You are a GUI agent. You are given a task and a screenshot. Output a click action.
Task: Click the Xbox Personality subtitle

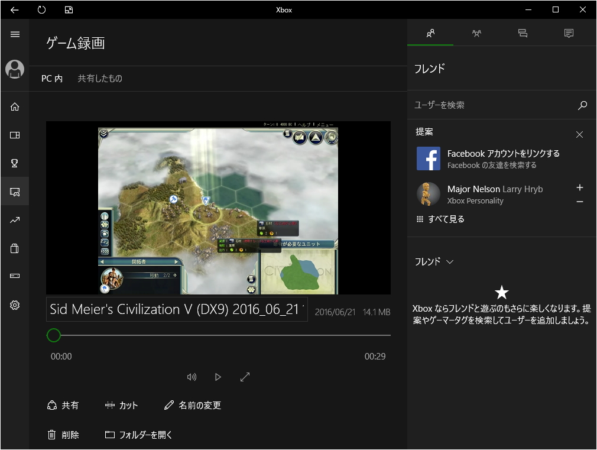[475, 201]
